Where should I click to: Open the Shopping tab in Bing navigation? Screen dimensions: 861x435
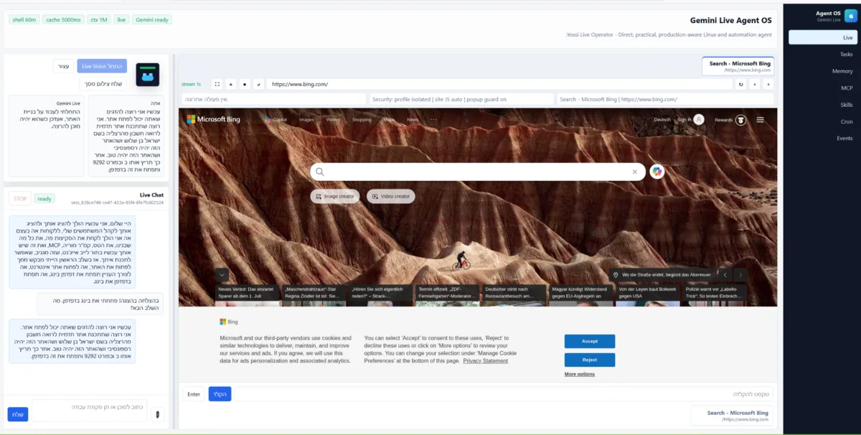362,120
